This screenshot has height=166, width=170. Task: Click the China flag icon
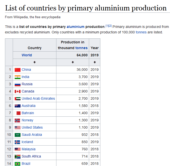[x=17, y=70]
